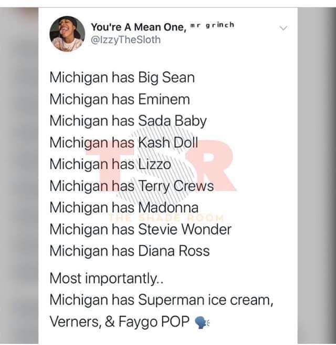Select the line 'Michigan has Terry Crews'
Image resolution: width=336 pixels, height=345 pixels.
[132, 187]
